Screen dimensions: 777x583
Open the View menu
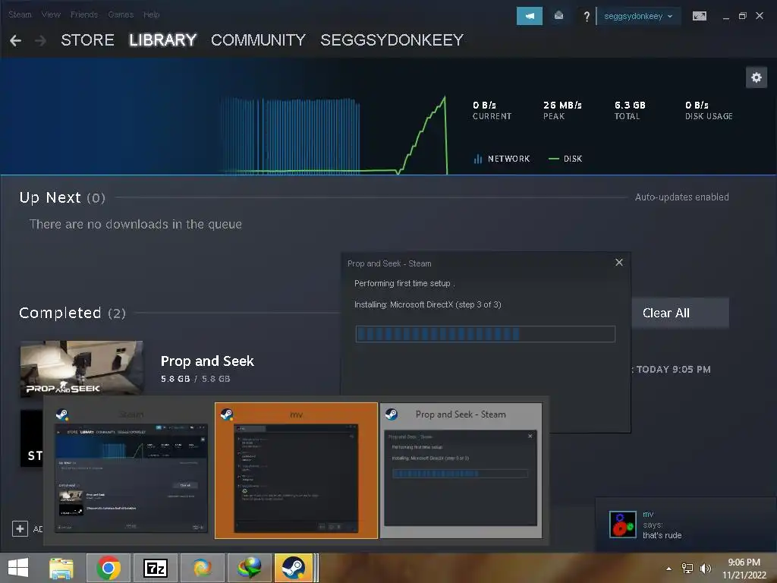coord(51,14)
